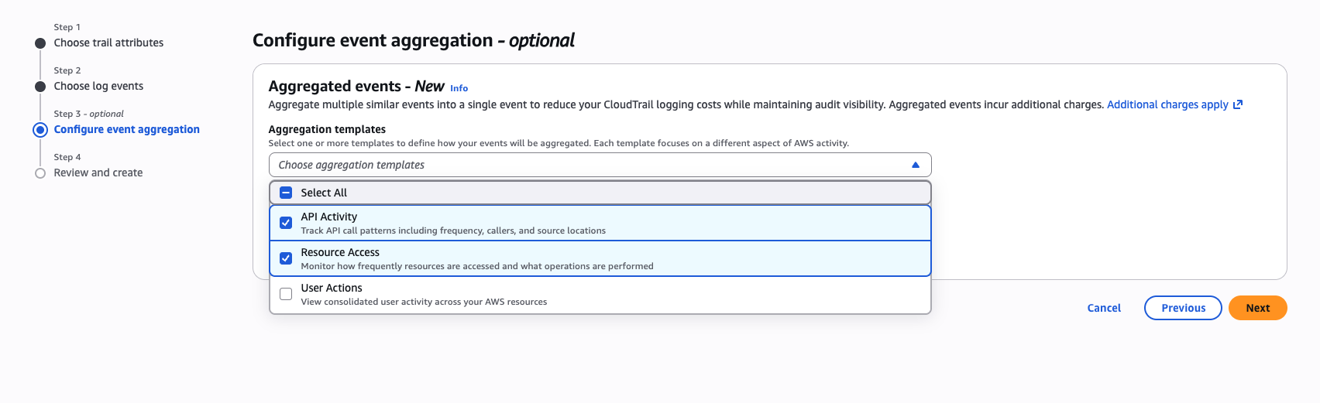Collapse dropdown using the blue triangle arrow
Image resolution: width=1320 pixels, height=403 pixels.
pyautogui.click(x=915, y=165)
